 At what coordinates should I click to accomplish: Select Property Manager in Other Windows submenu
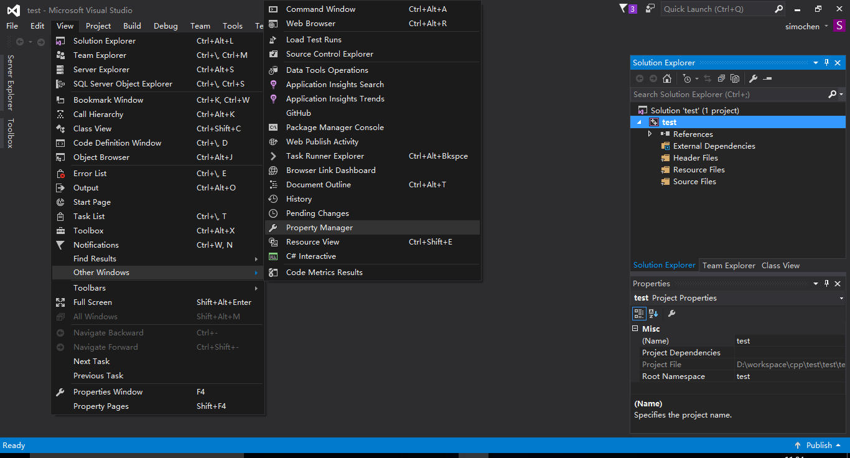373,228
